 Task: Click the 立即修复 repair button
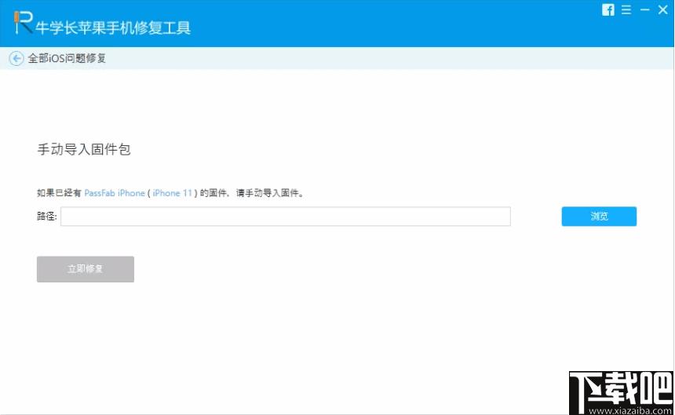tap(86, 269)
